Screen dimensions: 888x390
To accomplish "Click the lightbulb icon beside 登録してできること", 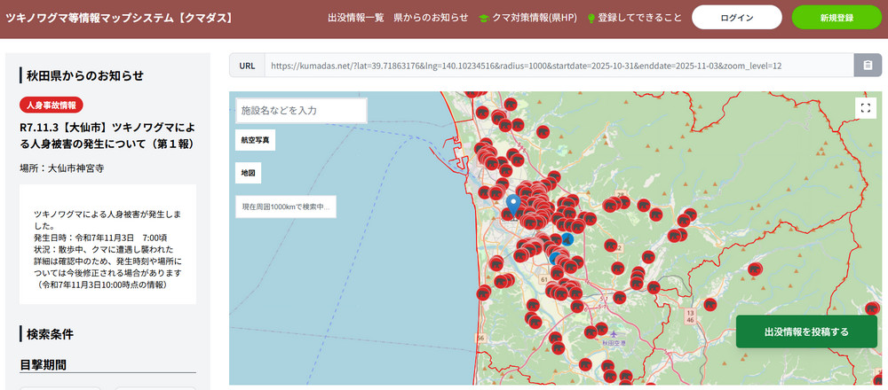I will click(591, 18).
